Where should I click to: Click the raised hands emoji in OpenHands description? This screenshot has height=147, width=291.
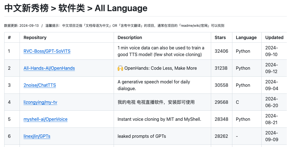(x=120, y=68)
